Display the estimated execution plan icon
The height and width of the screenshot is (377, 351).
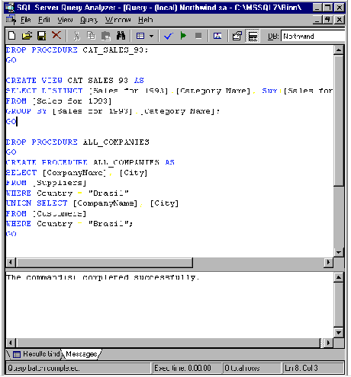[217, 36]
